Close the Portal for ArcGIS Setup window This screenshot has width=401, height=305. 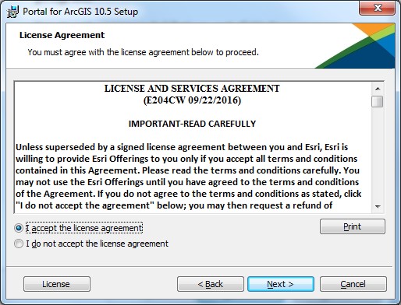pos(377,8)
